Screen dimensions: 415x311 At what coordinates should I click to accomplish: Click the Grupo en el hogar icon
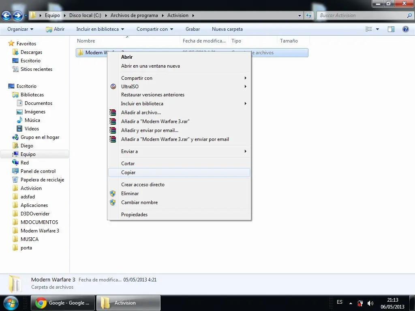(15, 137)
